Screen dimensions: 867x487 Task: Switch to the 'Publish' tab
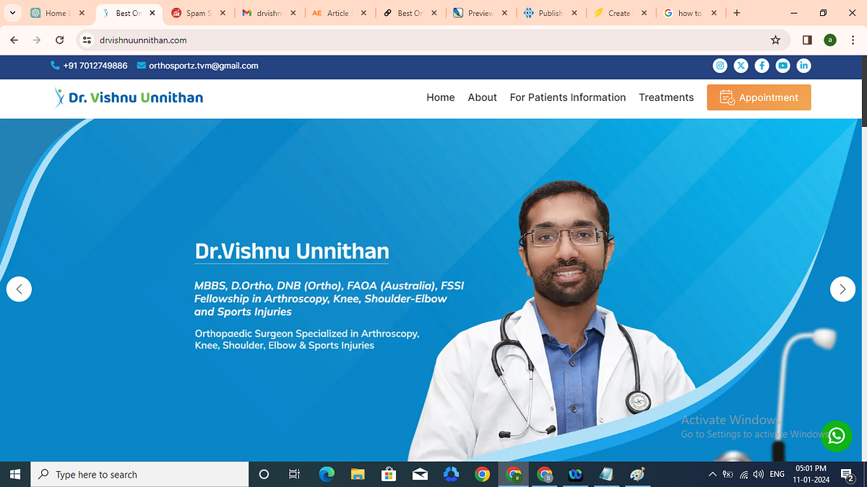pyautogui.click(x=550, y=13)
